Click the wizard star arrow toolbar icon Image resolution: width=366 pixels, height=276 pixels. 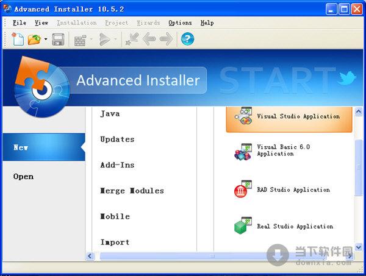click(x=132, y=39)
